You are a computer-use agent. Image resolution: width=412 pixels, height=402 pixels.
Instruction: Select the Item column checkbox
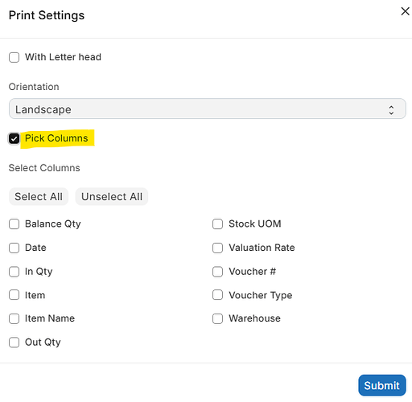[14, 295]
